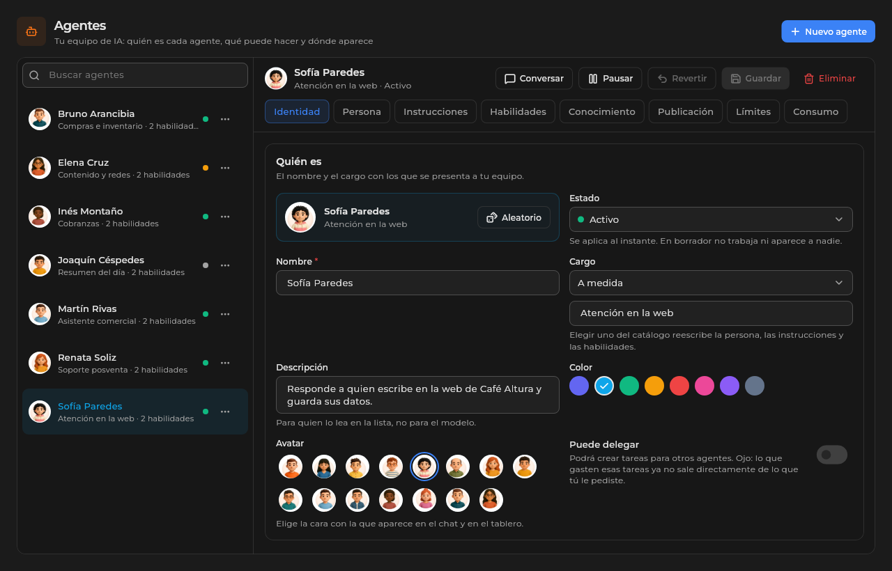
Task: Open the more options menu for Inés Montaño
Action: tap(225, 217)
